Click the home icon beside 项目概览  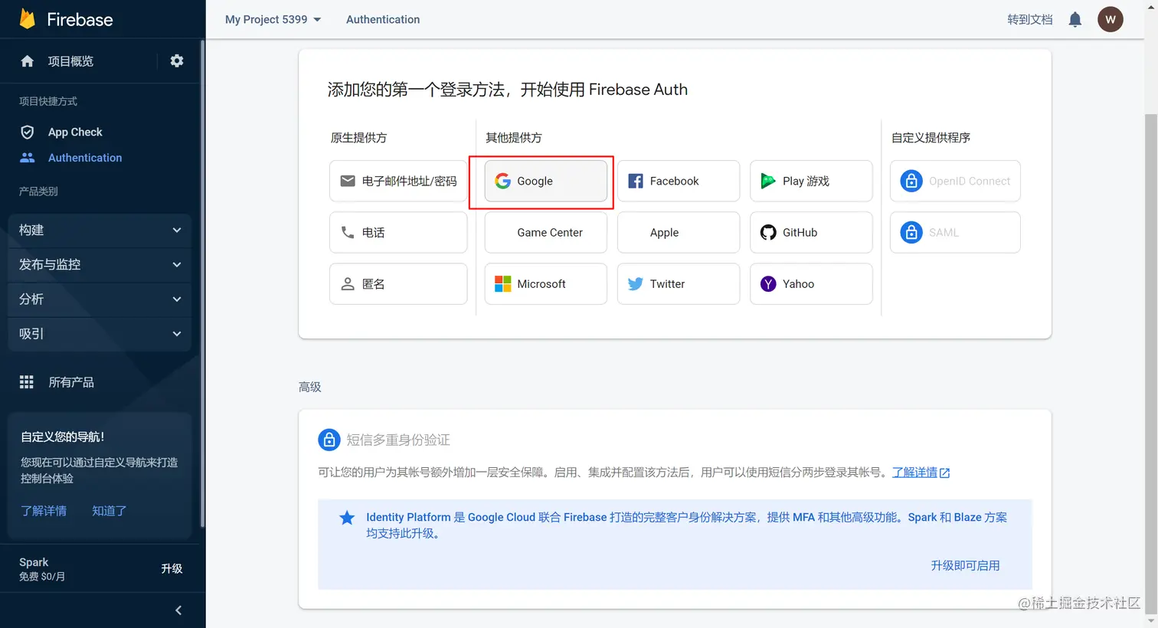click(28, 61)
